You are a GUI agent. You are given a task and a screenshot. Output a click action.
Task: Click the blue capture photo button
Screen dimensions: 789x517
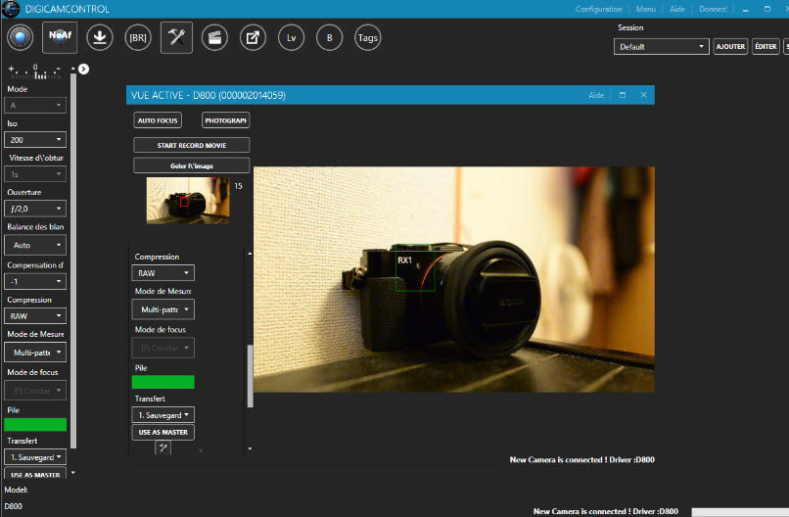[21, 37]
